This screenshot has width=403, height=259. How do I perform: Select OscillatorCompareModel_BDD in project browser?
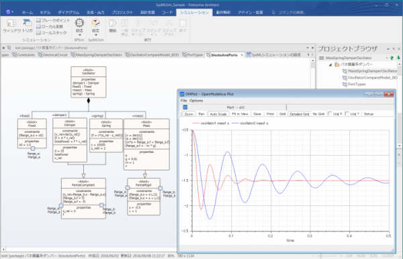pos(369,78)
